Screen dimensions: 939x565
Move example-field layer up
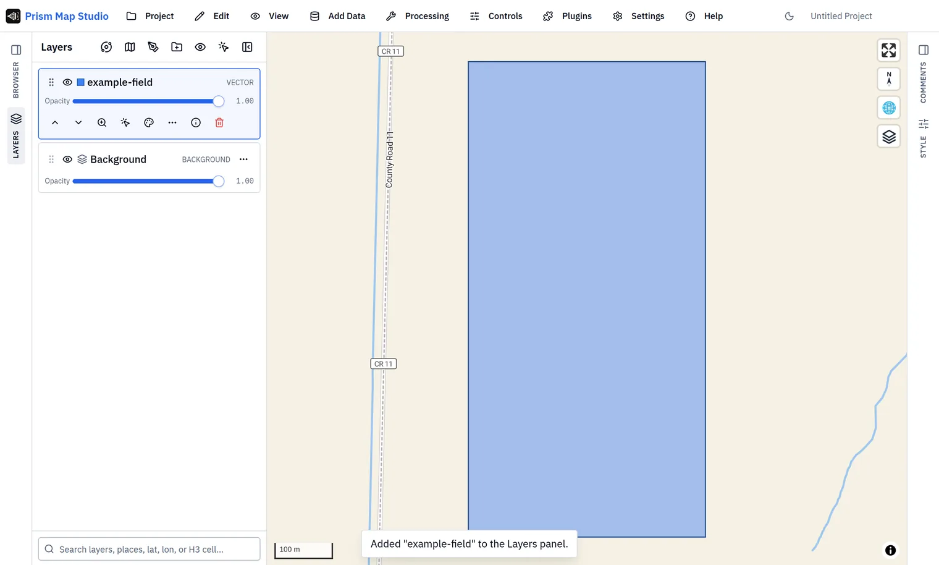click(x=55, y=123)
